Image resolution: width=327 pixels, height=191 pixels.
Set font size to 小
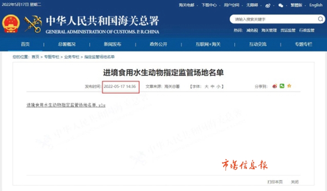pos(218,86)
